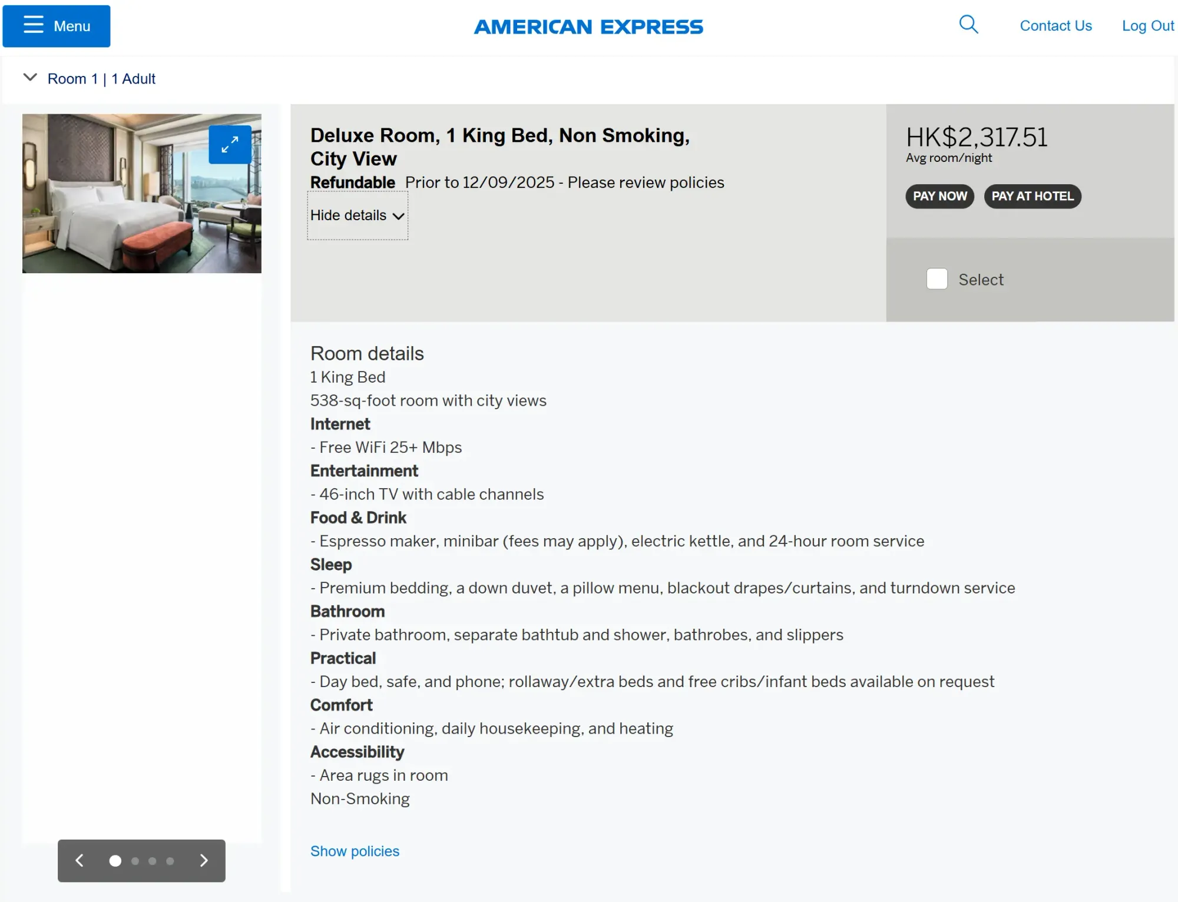1178x902 pixels.
Task: Collapse the Room 1 | 1 Adult section
Action: click(30, 78)
